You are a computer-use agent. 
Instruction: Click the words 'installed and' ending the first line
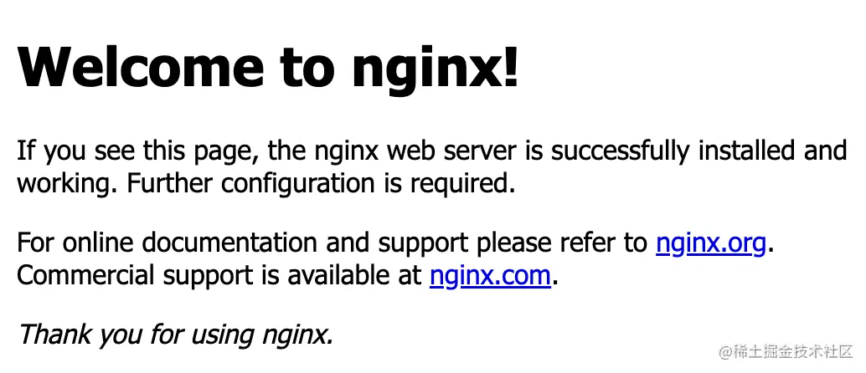tap(772, 150)
